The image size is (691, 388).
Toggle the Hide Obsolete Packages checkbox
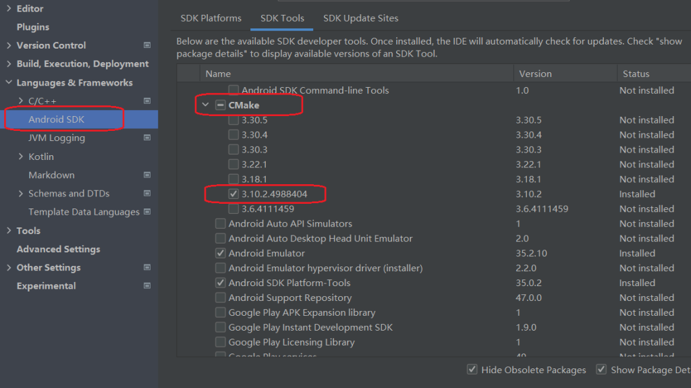pos(472,370)
